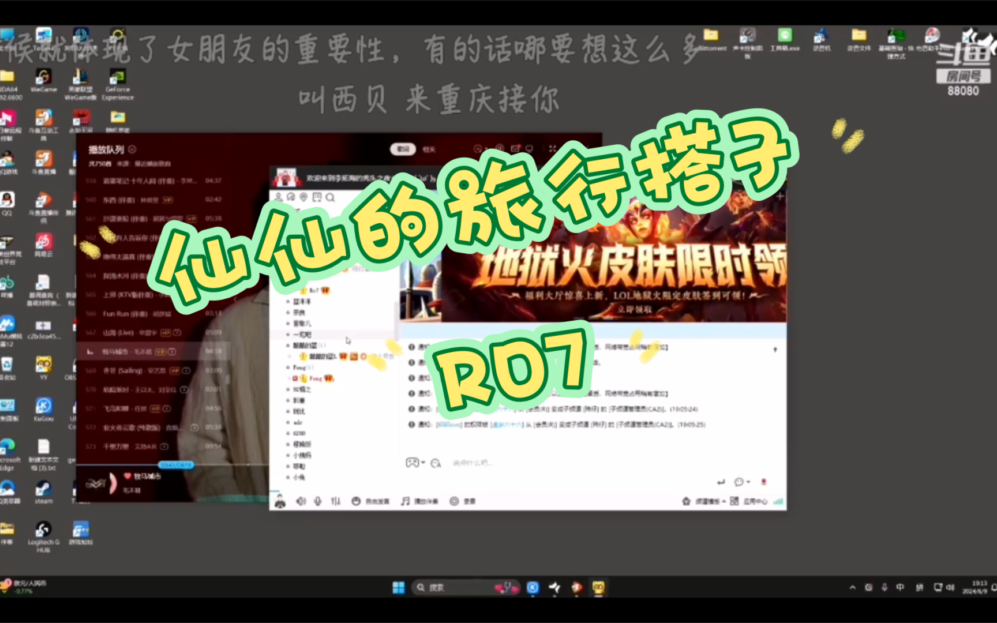Viewport: 997px width, 623px height.
Task: Open the KuGou desktop shortcut
Action: 43,410
